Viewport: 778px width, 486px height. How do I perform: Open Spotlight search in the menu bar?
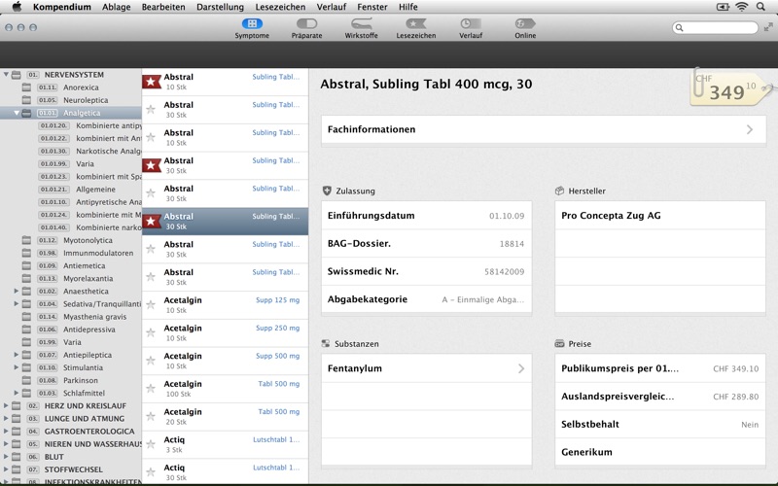point(760,7)
